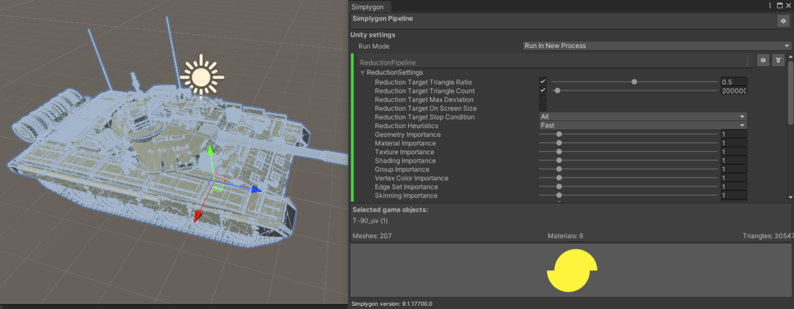Click the Simplygon version text

pos(392,304)
